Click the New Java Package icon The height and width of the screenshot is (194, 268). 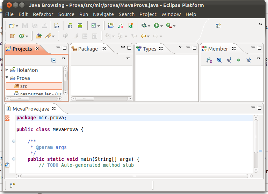pos(12,36)
